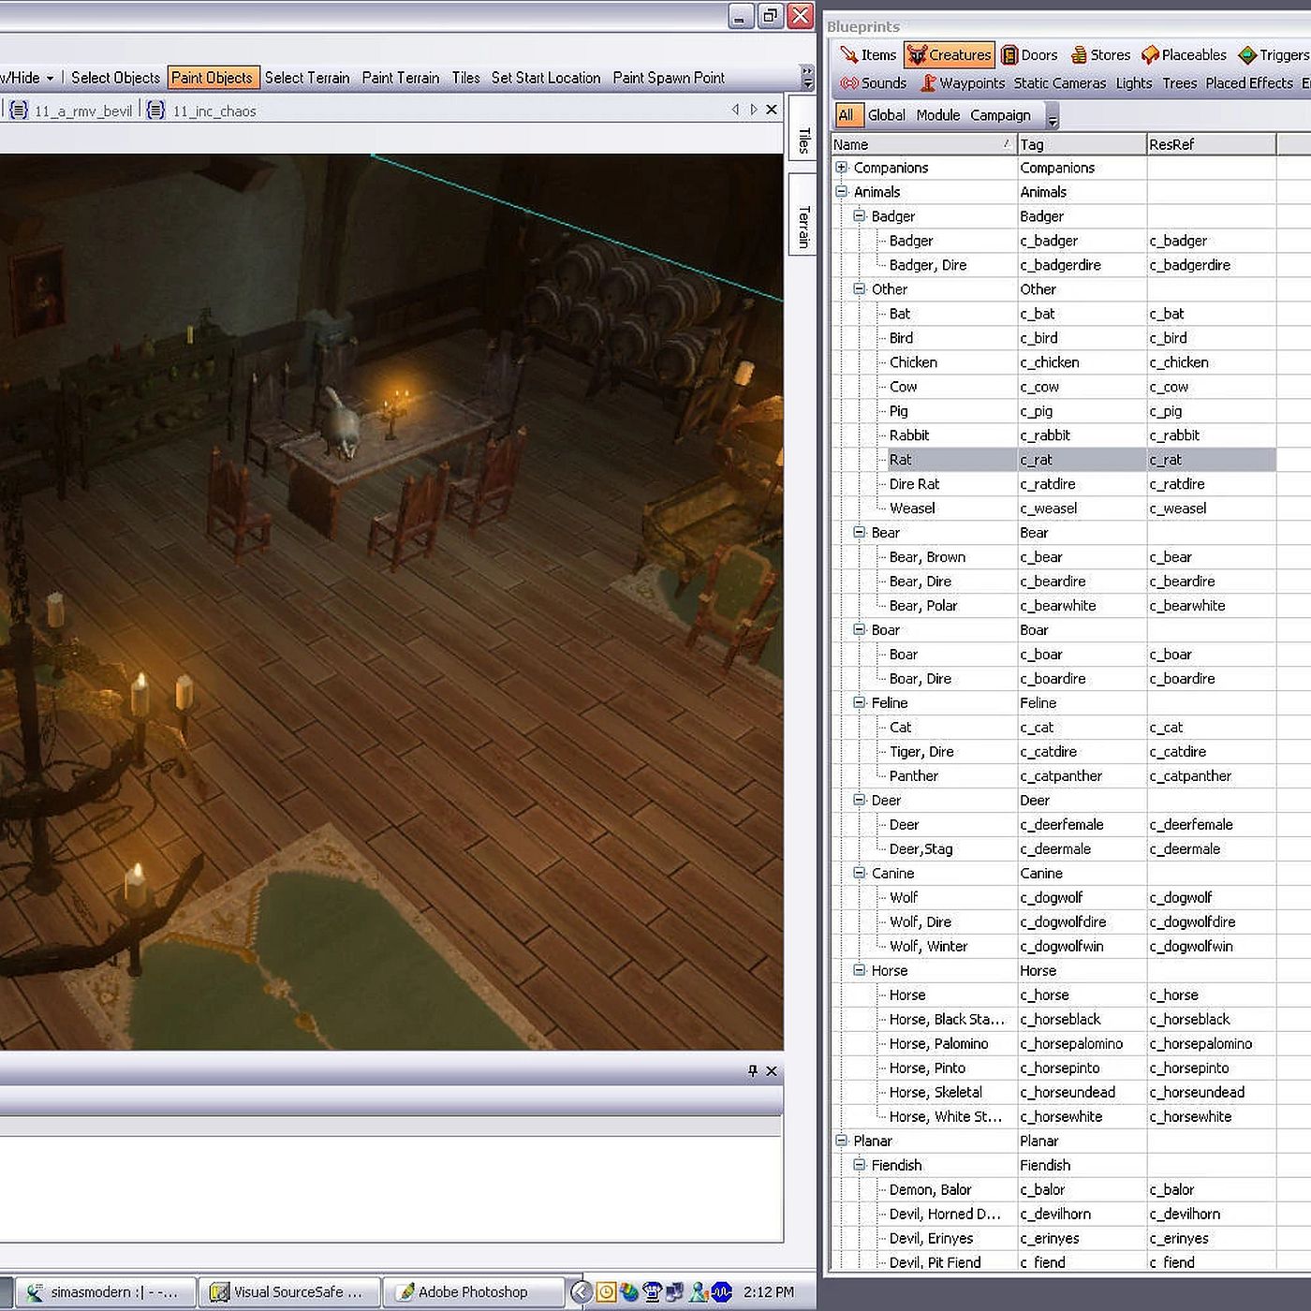Toggle the Paint Objects mode
The width and height of the screenshot is (1311, 1311).
click(x=213, y=78)
